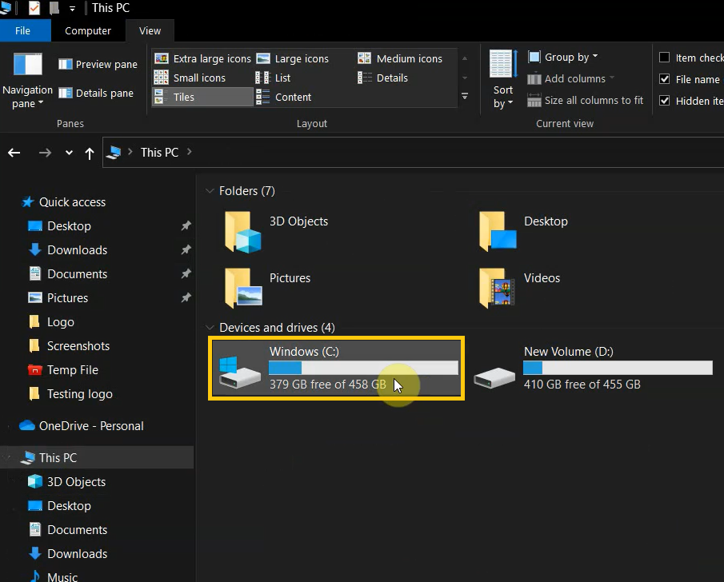The image size is (724, 582).
Task: Collapse the Devices and drives section
Action: tap(209, 327)
